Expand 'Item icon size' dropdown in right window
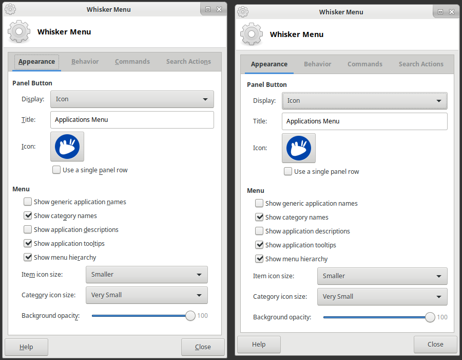This screenshot has height=360, width=462. (382, 276)
